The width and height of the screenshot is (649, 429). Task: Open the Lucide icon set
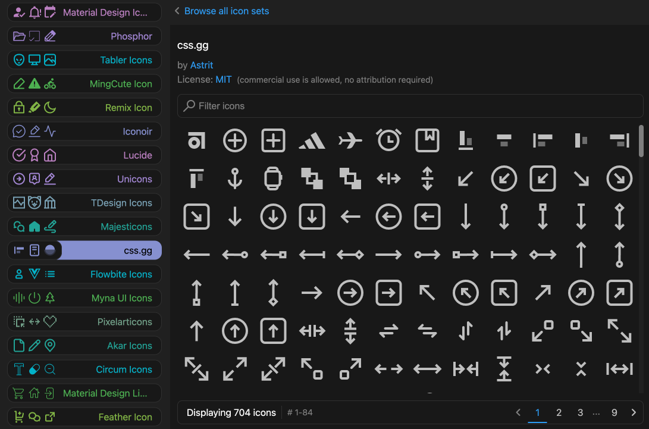click(84, 155)
